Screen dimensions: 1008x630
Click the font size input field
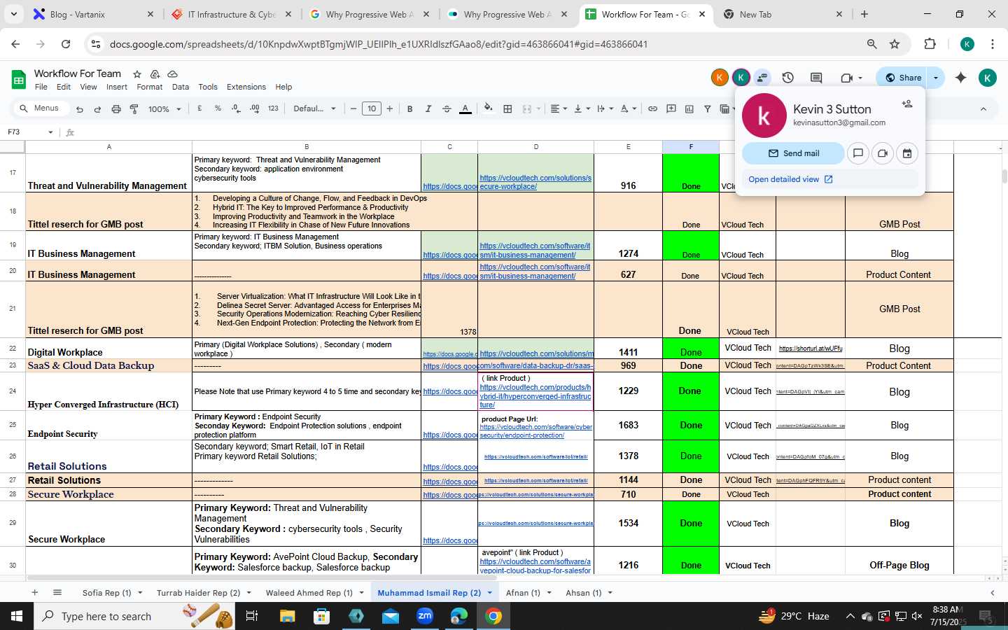[372, 108]
